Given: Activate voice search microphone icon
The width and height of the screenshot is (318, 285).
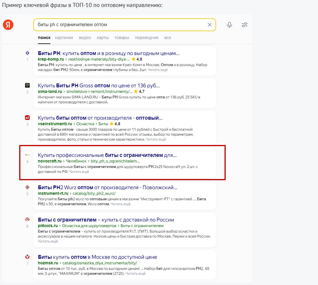Looking at the screenshot, I should point(229,25).
